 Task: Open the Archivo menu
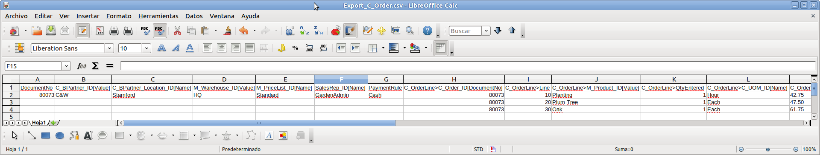[x=16, y=16]
